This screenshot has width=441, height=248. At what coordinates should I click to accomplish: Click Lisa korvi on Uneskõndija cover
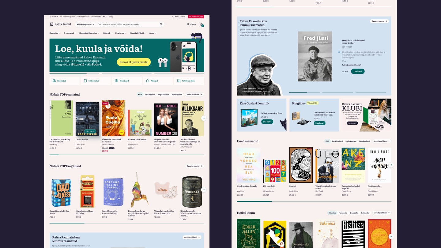pyautogui.click(x=90, y=131)
